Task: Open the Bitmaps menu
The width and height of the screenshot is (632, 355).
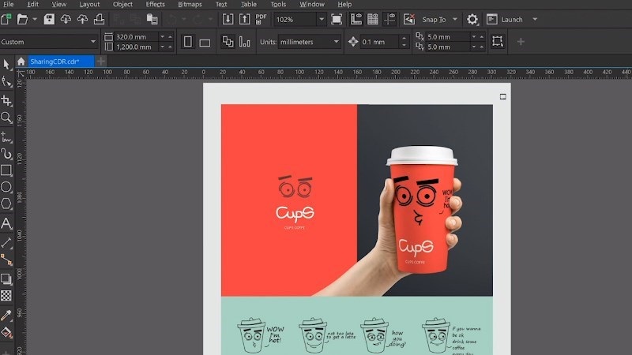Action: point(190,5)
